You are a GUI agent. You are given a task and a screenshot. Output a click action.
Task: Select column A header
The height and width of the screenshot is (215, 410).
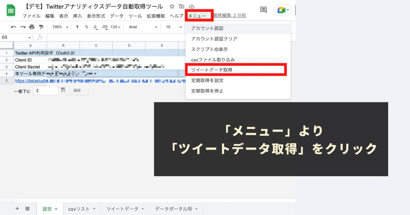coord(30,46)
